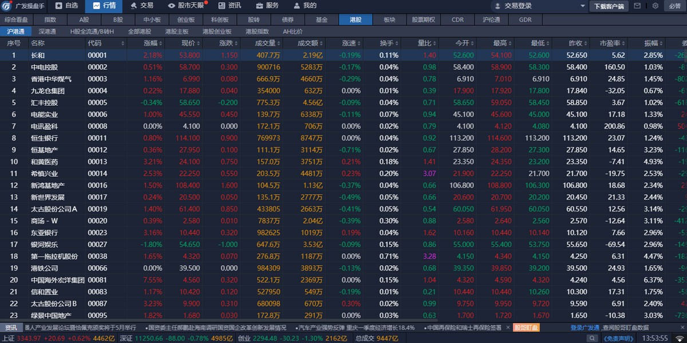Select the 综合看盘 market tab
Screen dimensions: 687x343
pos(15,19)
